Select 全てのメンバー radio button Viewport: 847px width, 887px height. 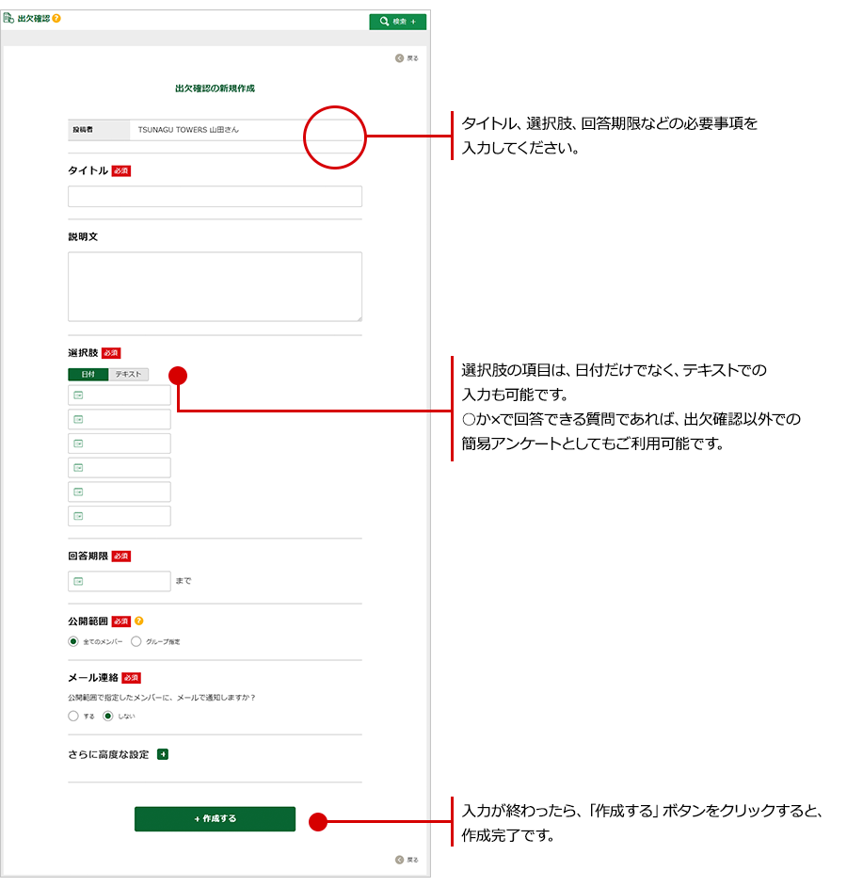click(x=73, y=641)
